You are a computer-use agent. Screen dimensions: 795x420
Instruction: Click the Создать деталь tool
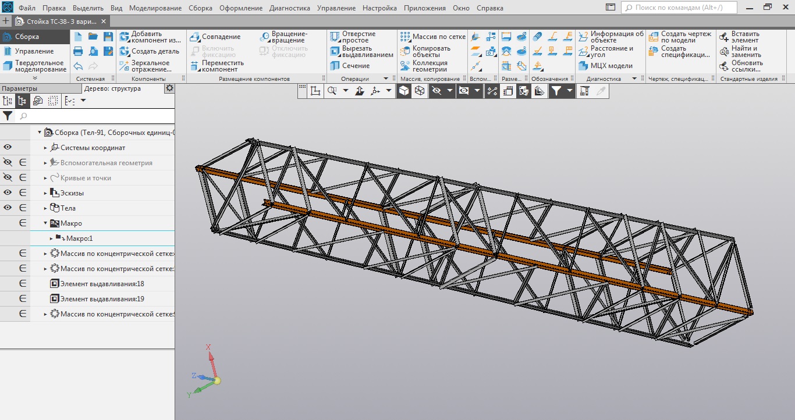click(149, 51)
